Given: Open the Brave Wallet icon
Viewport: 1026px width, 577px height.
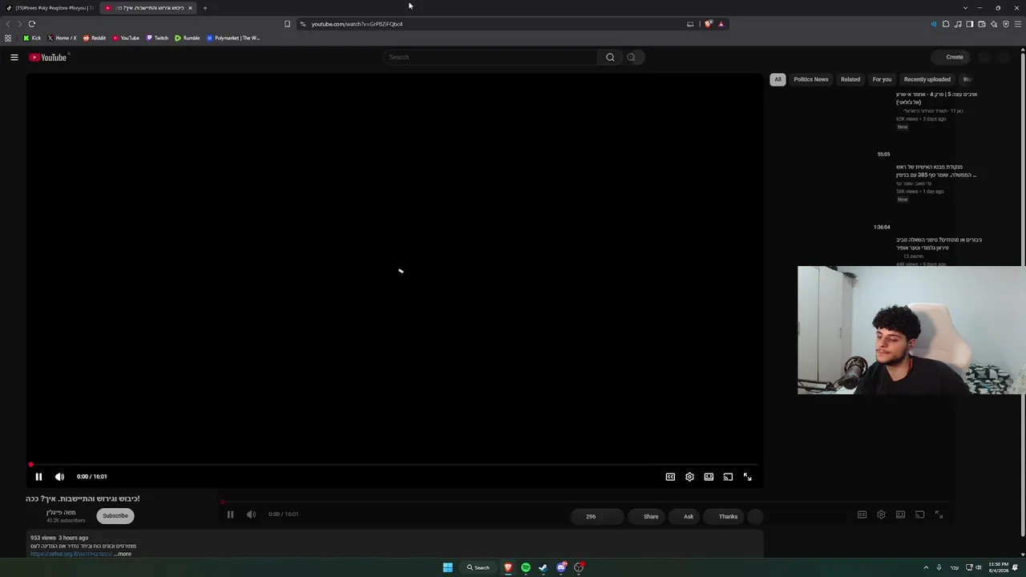Looking at the screenshot, I should click(982, 24).
